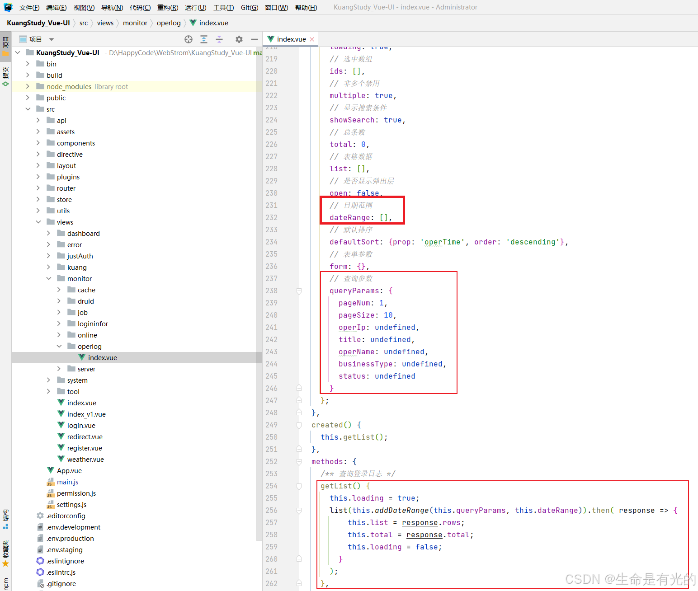Open the login.vue file in views

(x=76, y=426)
